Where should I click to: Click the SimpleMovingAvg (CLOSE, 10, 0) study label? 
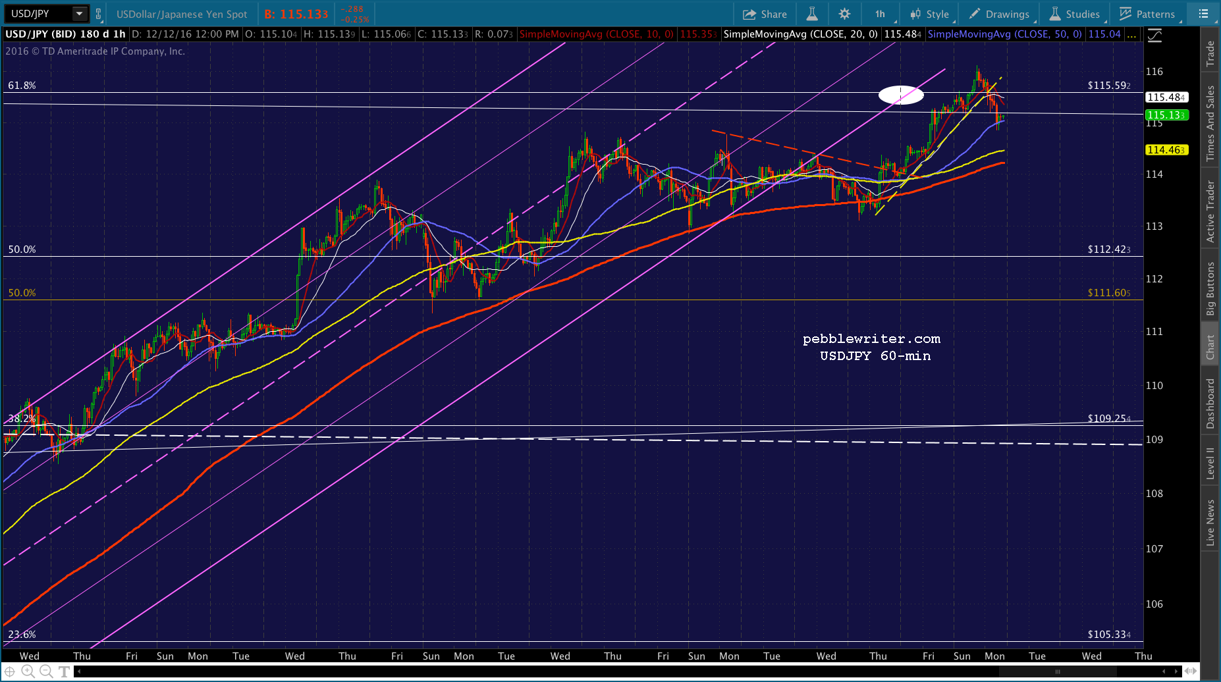pyautogui.click(x=596, y=34)
